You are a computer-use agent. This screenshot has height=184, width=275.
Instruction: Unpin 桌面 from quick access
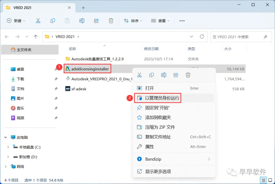(x=56, y=69)
